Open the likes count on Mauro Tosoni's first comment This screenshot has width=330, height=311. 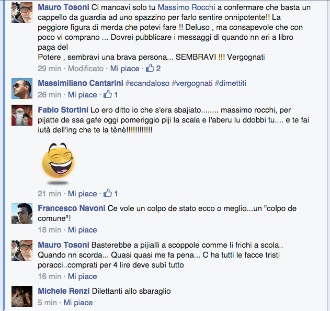[x=153, y=68]
